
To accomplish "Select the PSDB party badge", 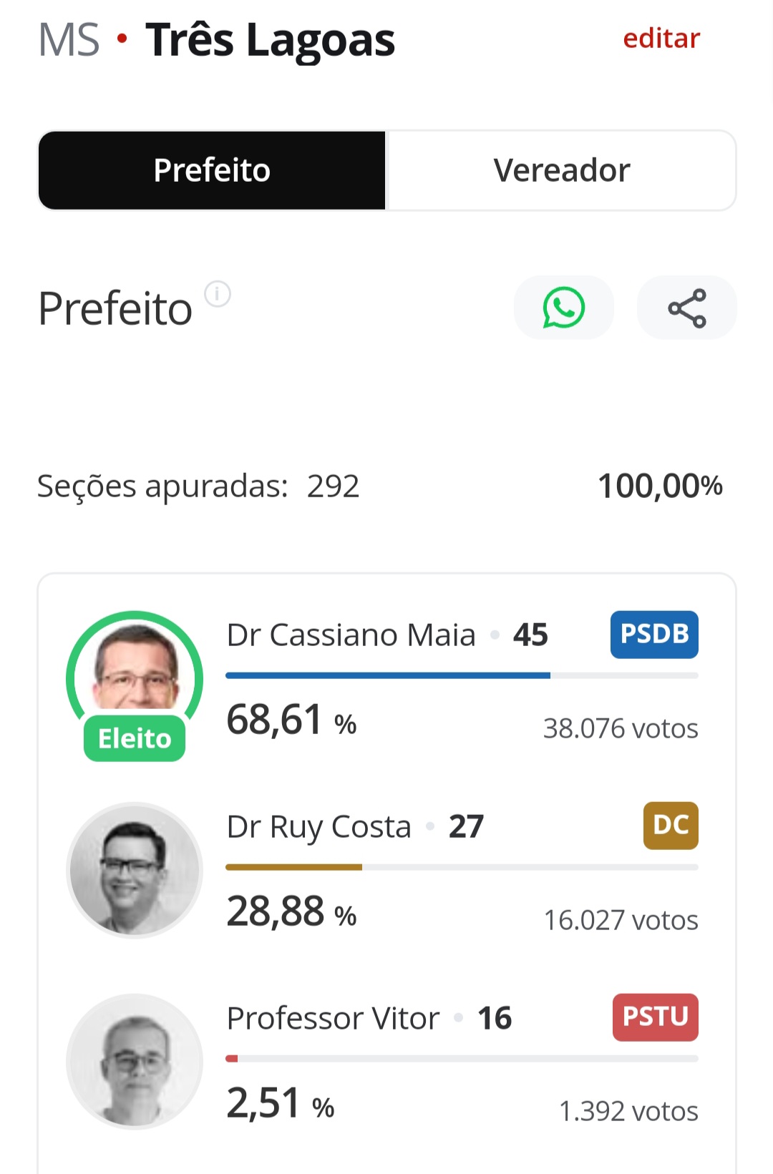I will point(654,634).
